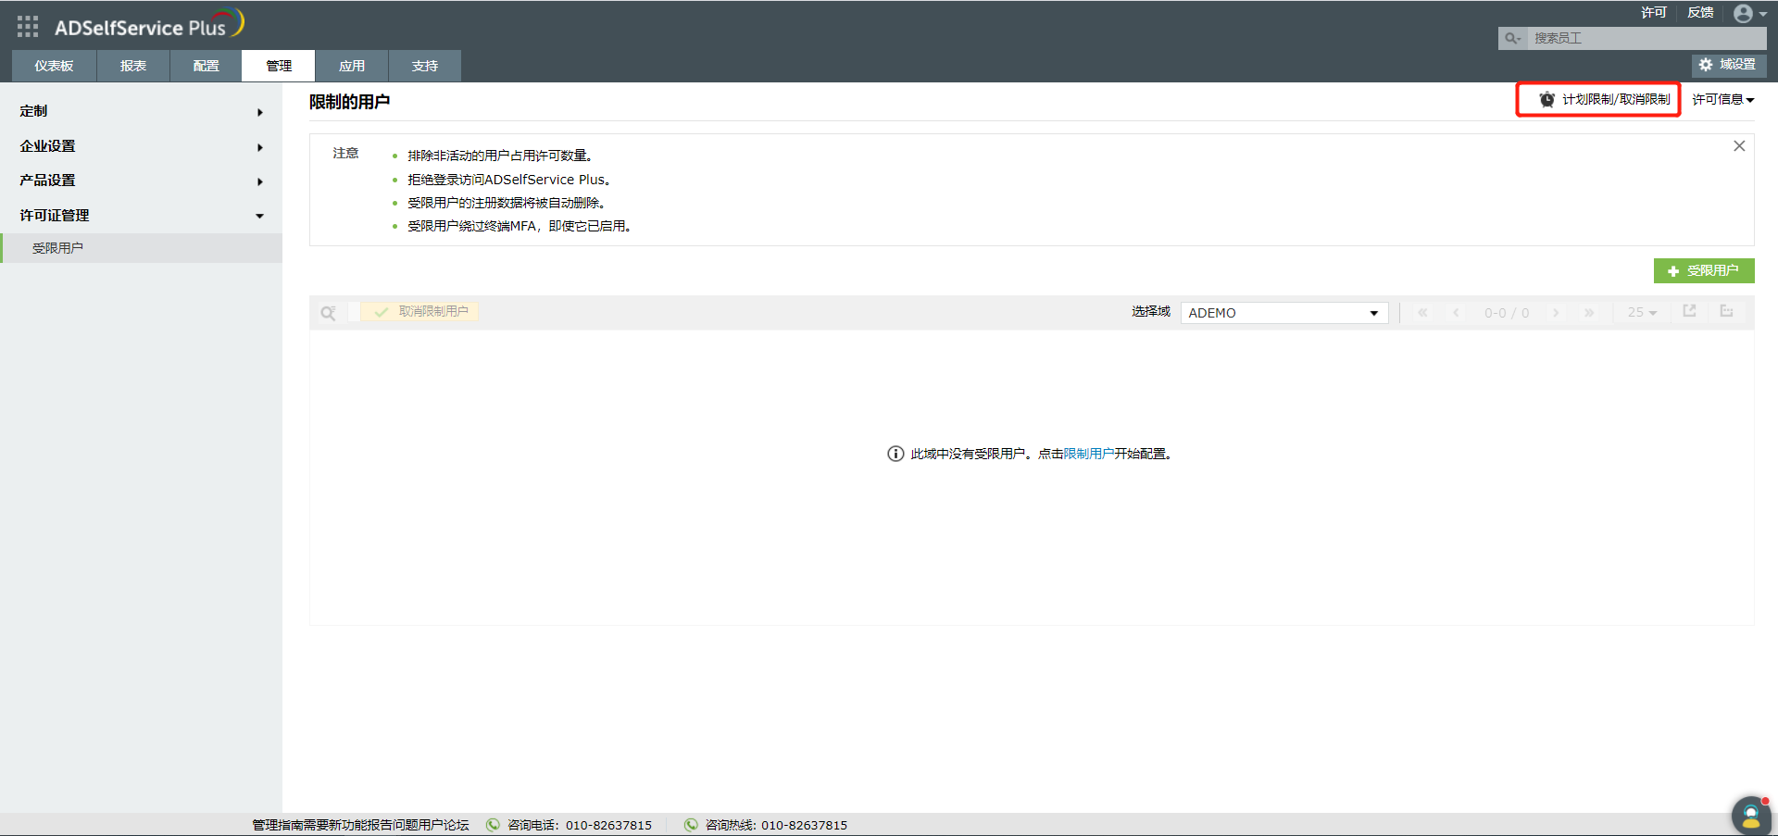Switch to the 配置 tab
1778x836 pixels.
pos(206,66)
